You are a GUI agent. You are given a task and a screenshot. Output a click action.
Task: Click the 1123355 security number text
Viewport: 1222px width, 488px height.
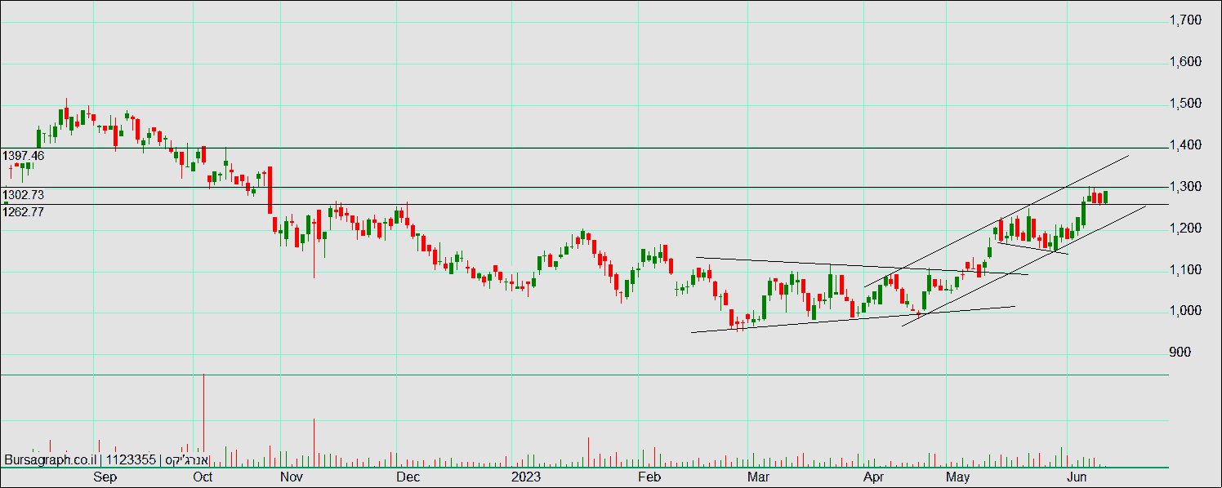pyautogui.click(x=129, y=460)
